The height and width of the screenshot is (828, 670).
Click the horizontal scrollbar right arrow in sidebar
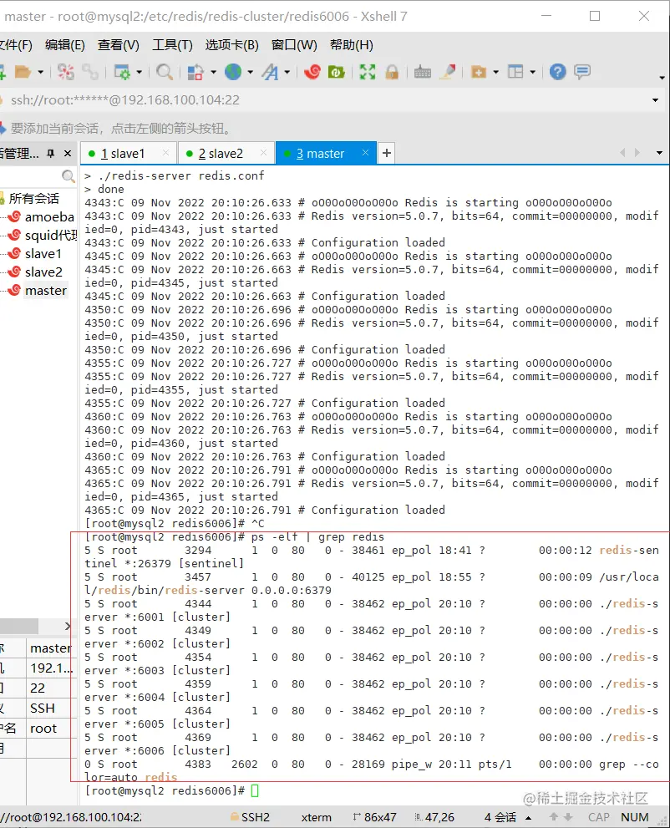pyautogui.click(x=67, y=627)
